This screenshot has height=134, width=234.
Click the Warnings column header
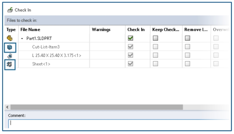101,30
